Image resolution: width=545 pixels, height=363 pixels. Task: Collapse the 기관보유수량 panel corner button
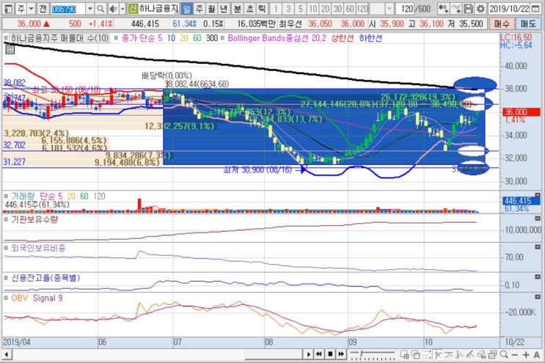point(538,218)
